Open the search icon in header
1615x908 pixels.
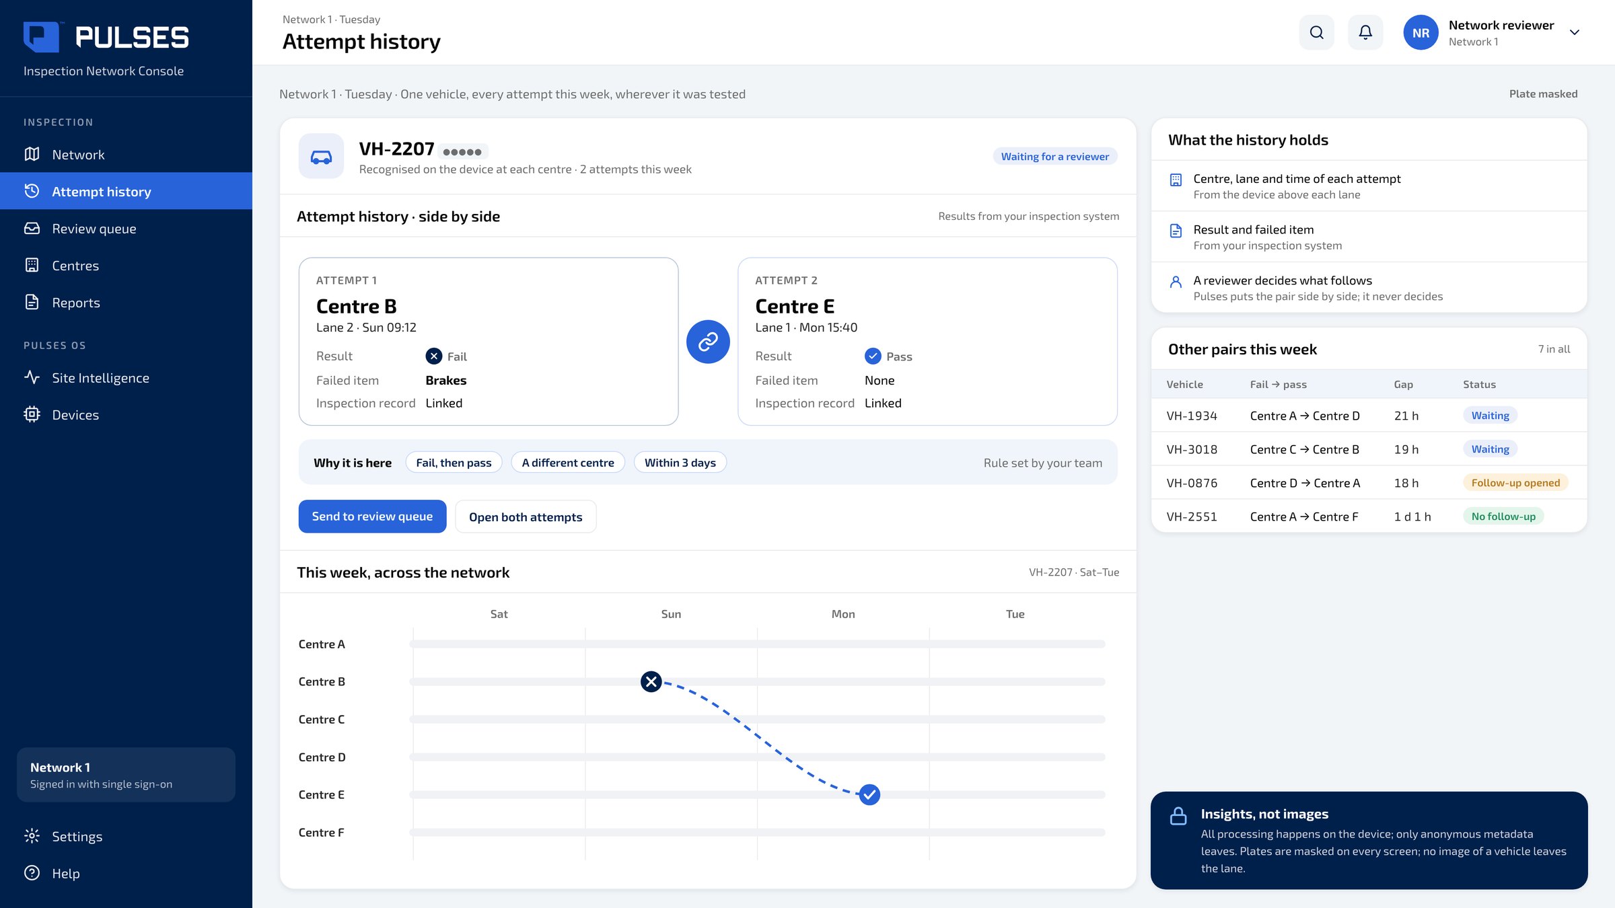(1317, 32)
